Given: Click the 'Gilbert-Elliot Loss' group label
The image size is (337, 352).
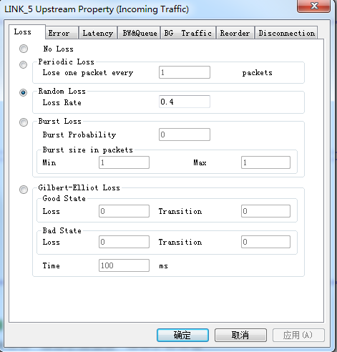Looking at the screenshot, I should tap(79, 187).
